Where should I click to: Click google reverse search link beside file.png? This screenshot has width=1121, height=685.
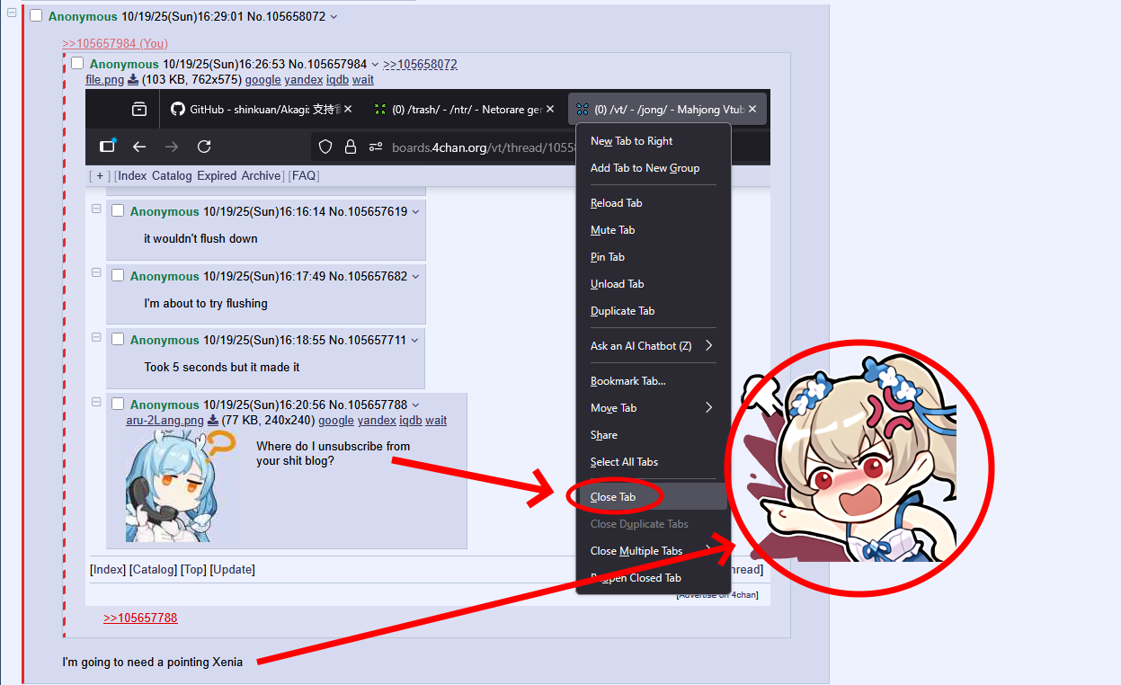[x=263, y=80]
